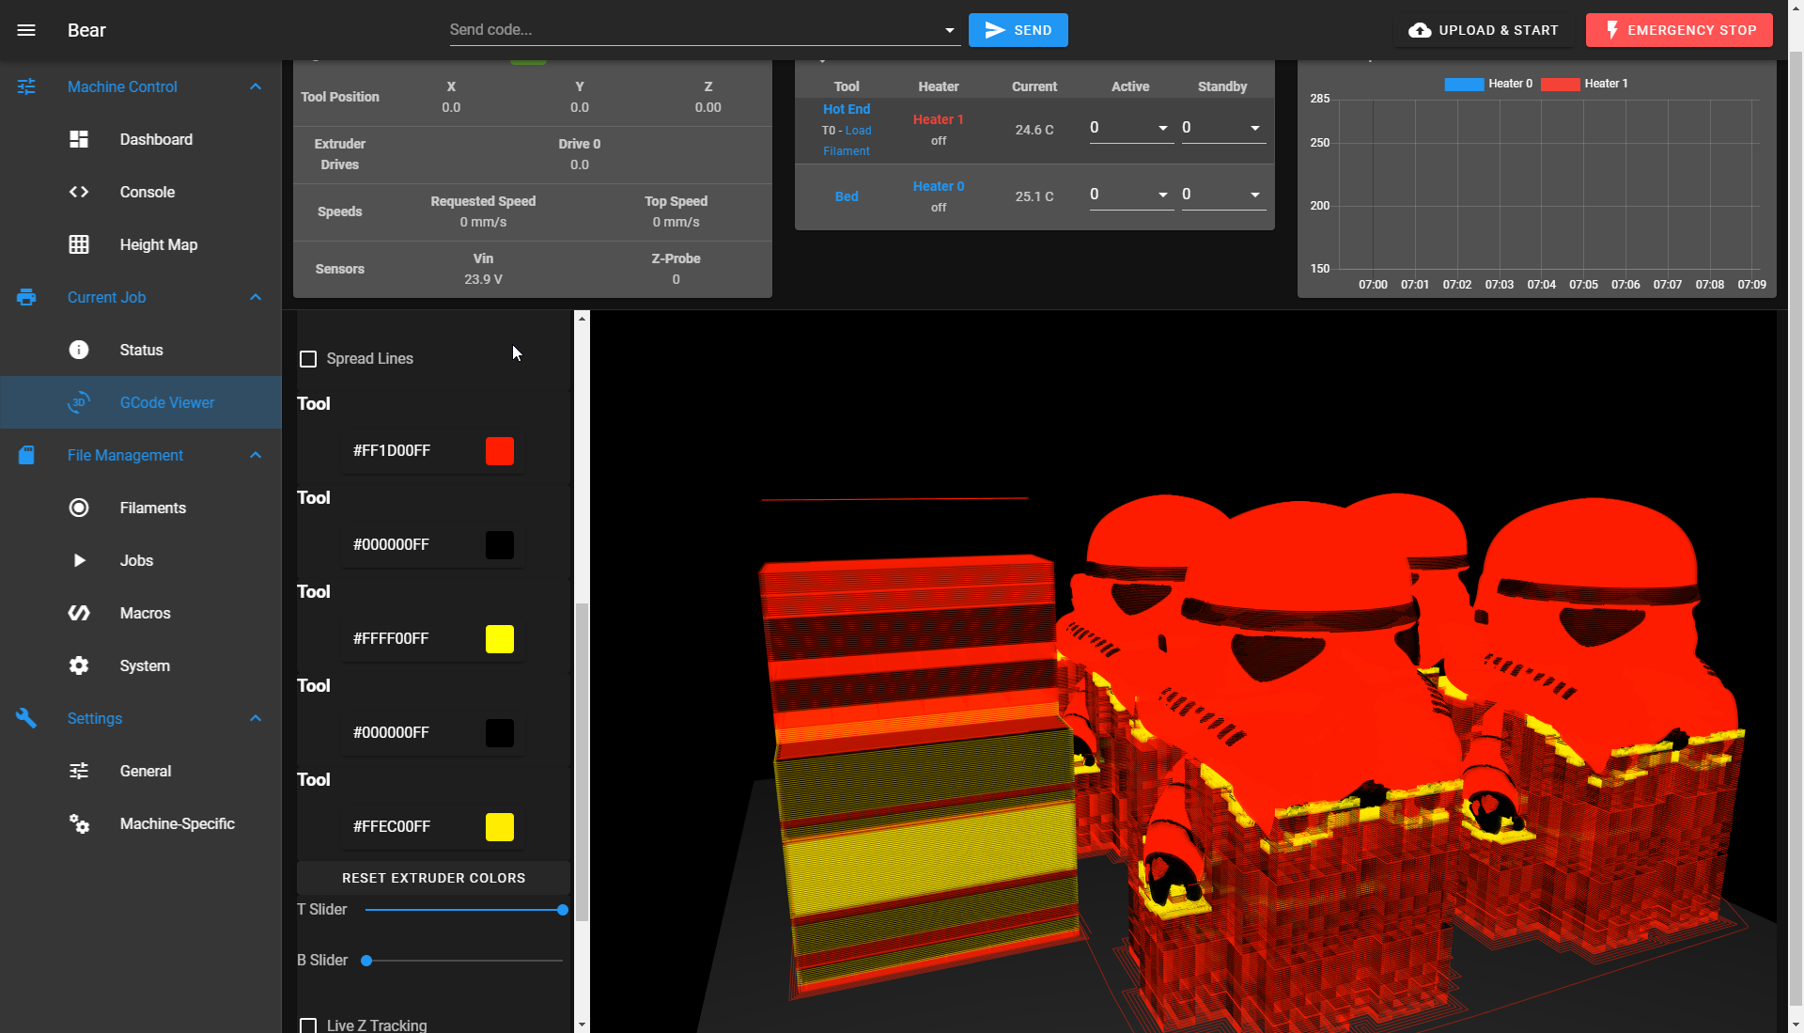Screen dimensions: 1804x1033
Task: Click the B Slider track
Action: tap(464, 961)
